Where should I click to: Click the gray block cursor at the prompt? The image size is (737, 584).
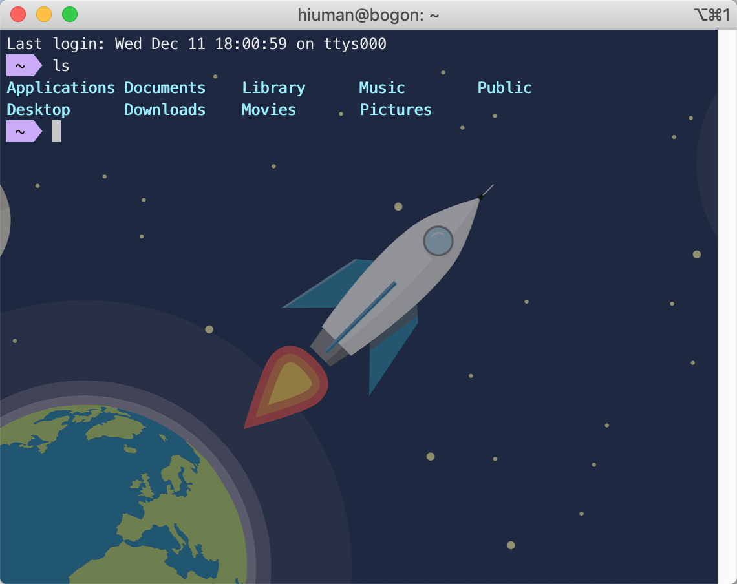[x=56, y=132]
